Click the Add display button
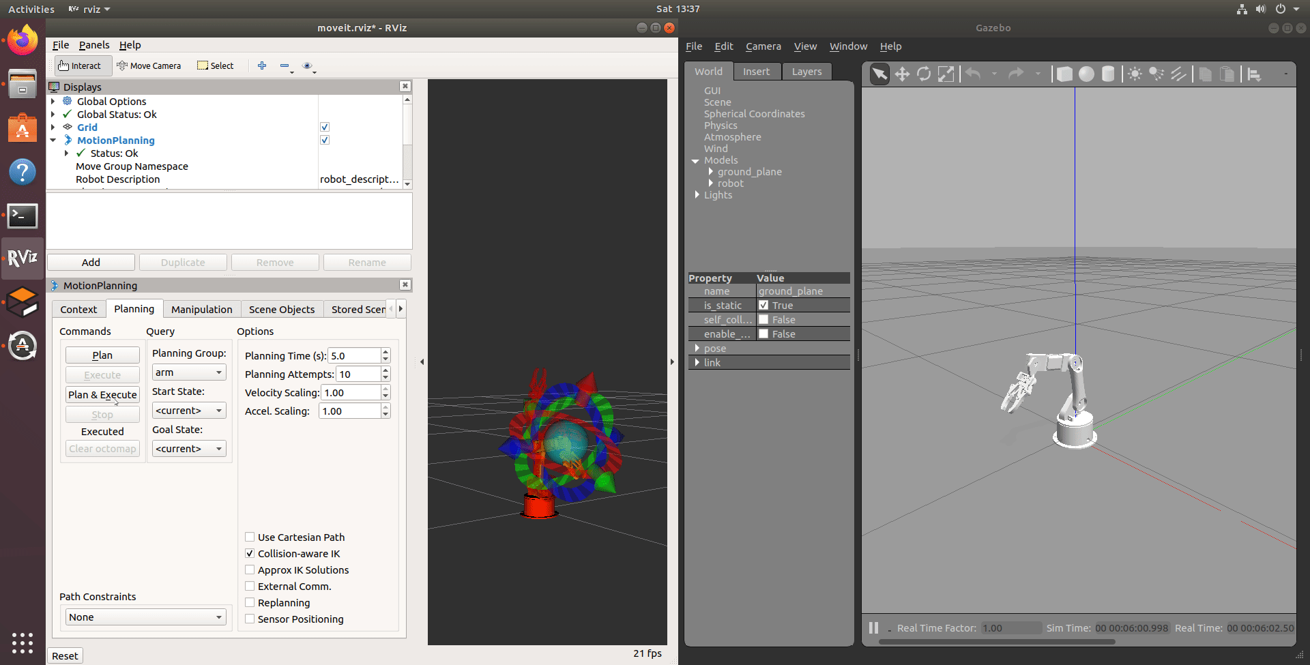The image size is (1310, 665). pos(91,262)
